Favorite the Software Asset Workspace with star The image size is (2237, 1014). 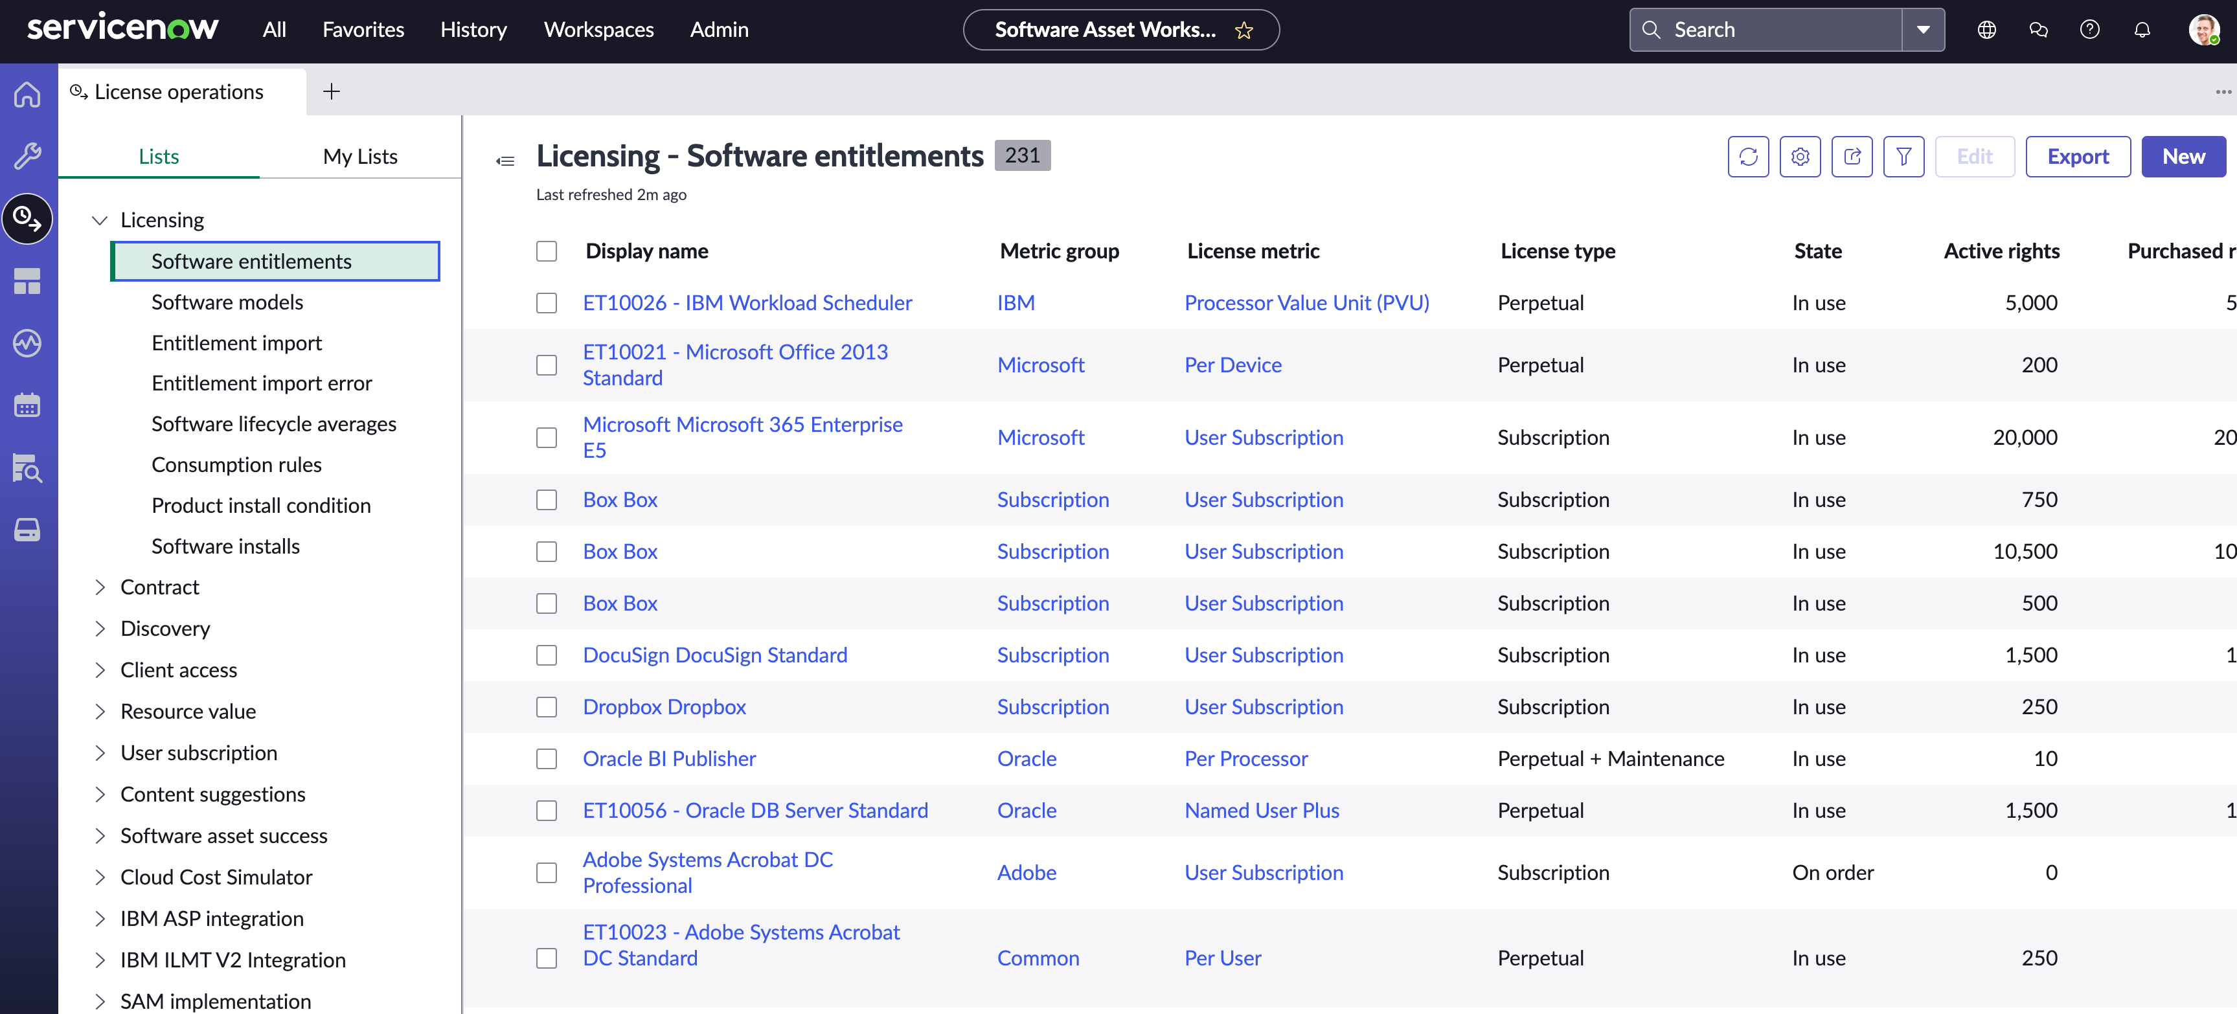(x=1244, y=30)
